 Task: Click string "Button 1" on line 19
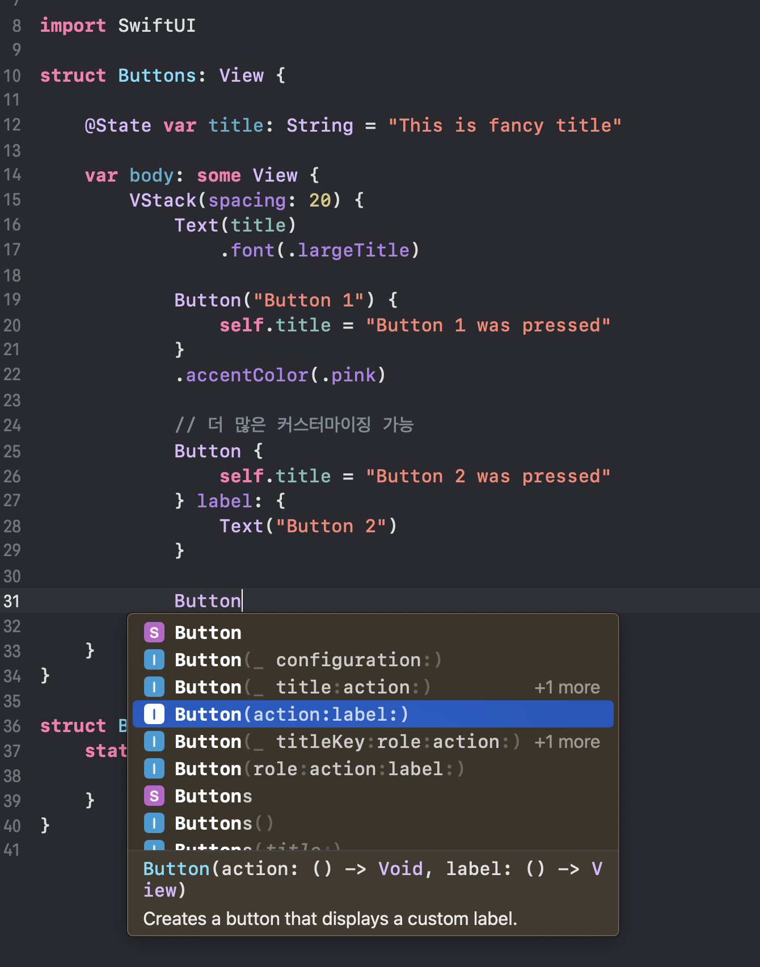pos(308,300)
